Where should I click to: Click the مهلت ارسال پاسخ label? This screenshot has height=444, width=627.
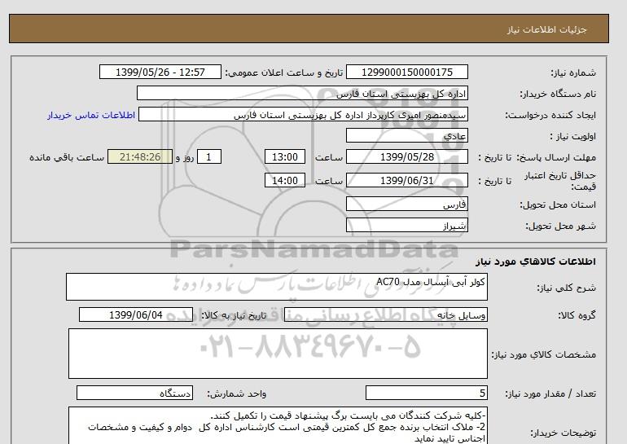tap(557, 157)
